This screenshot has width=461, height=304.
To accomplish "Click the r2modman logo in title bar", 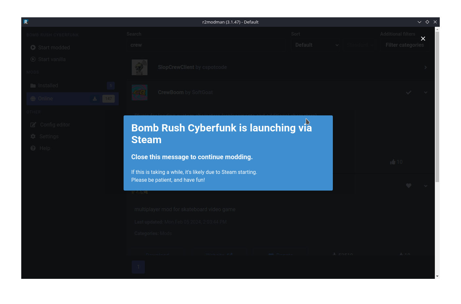I will pos(26,22).
